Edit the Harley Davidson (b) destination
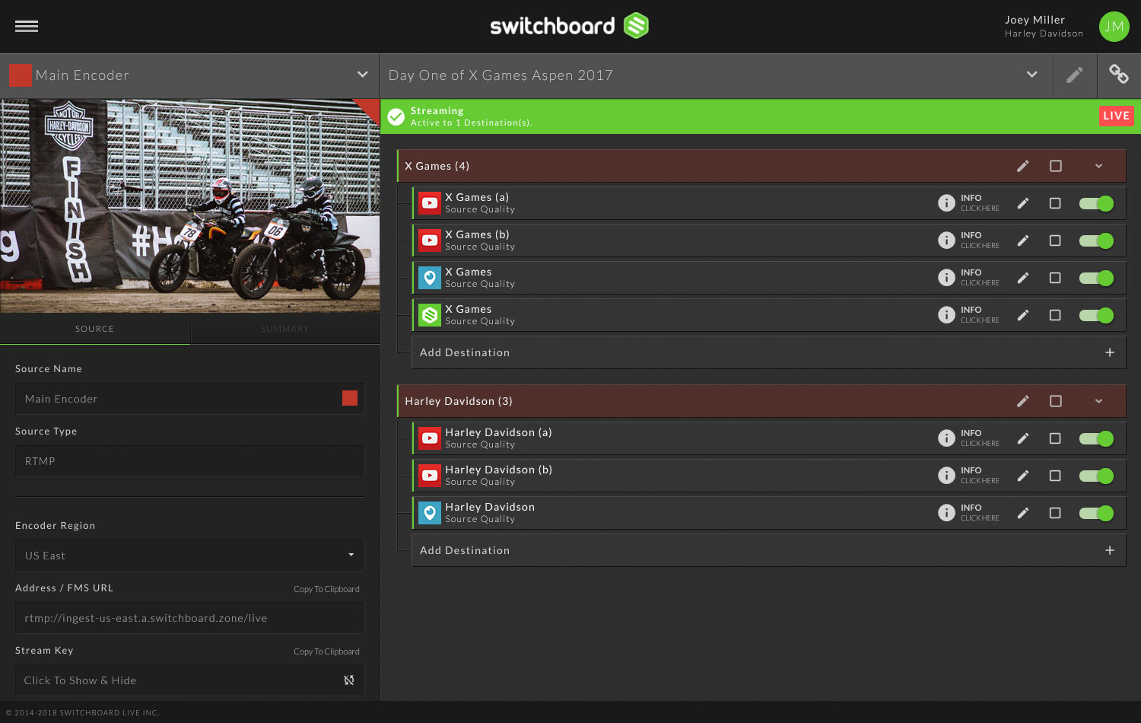The width and height of the screenshot is (1141, 723). click(1023, 476)
